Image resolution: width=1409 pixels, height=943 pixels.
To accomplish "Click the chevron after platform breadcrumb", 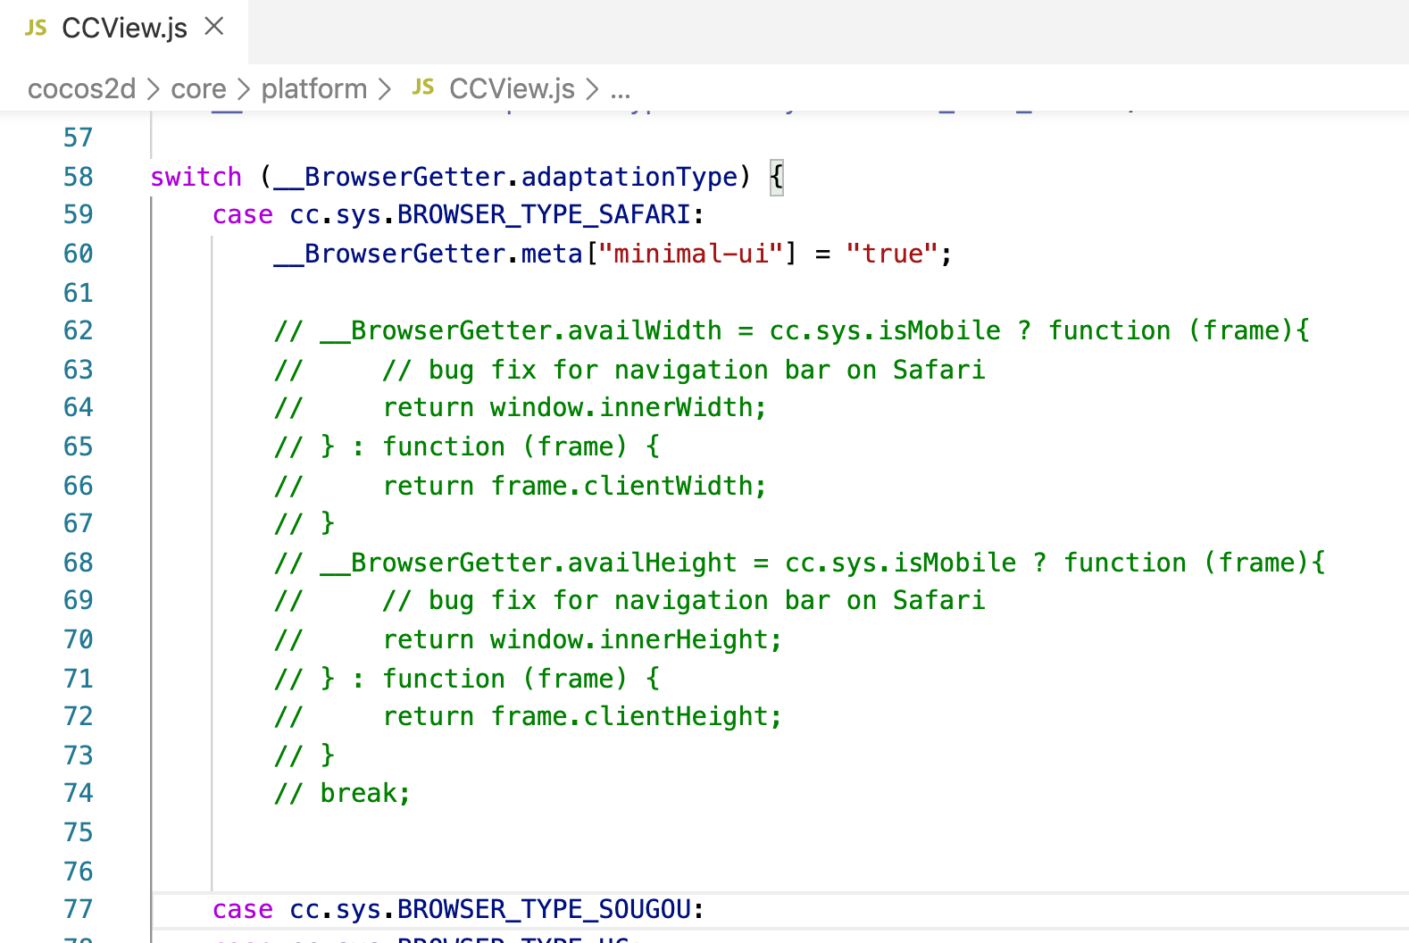I will click(385, 89).
